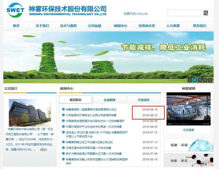Click bullet icon beside 北京能源与环境学会 news
Image resolution: width=219 pixels, height=169 pixels.
(63, 115)
